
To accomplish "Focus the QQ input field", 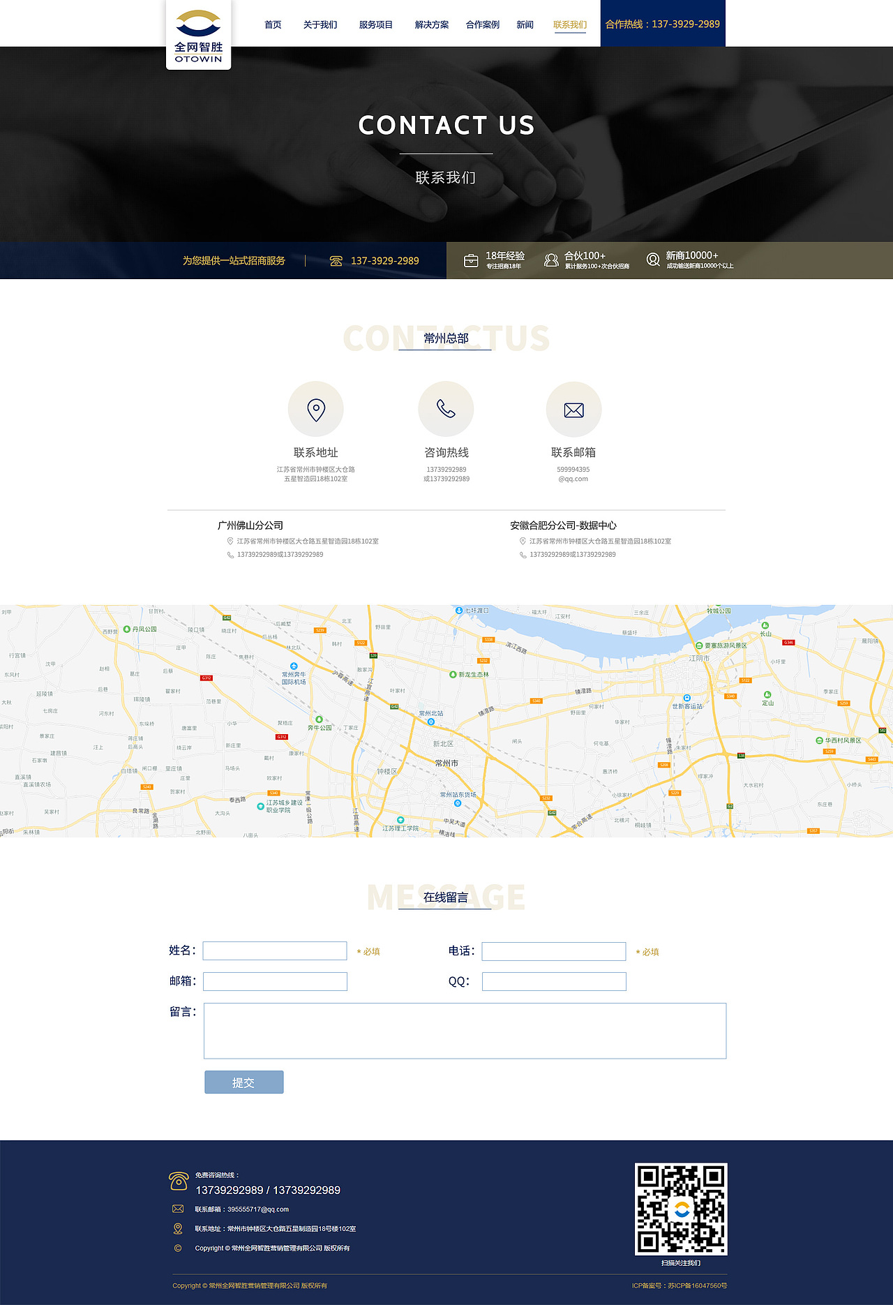I will 554,982.
